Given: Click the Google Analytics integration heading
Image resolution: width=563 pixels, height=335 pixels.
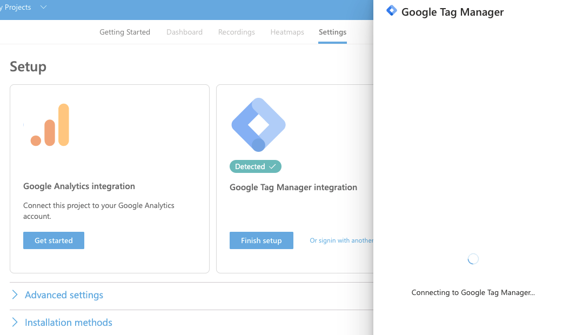Looking at the screenshot, I should [x=79, y=186].
